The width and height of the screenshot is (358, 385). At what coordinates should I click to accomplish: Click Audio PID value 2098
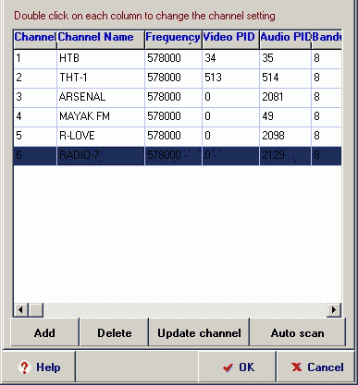(x=285, y=136)
